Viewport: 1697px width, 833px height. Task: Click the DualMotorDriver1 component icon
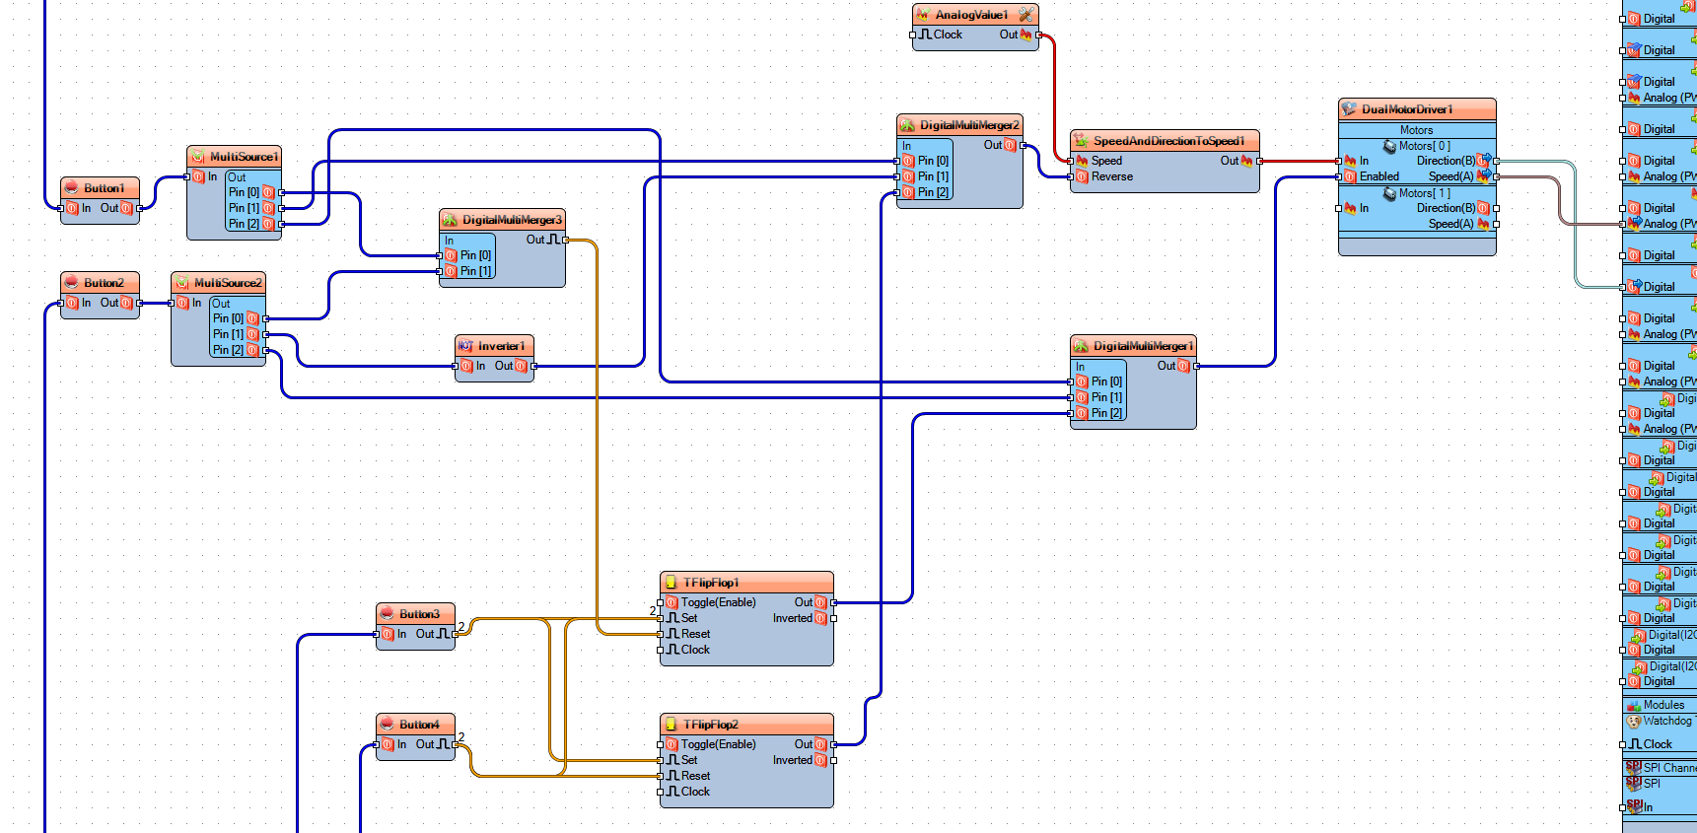point(1349,109)
